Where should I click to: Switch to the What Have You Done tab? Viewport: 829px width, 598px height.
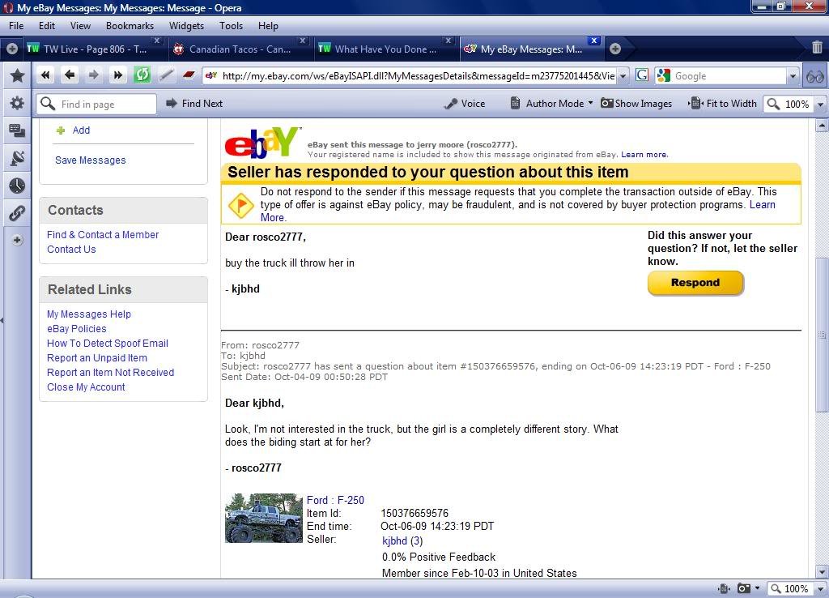click(385, 49)
